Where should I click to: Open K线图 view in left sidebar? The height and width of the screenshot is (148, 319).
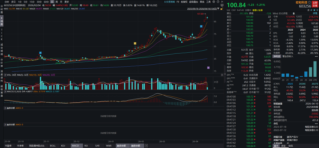[x=2, y=21]
